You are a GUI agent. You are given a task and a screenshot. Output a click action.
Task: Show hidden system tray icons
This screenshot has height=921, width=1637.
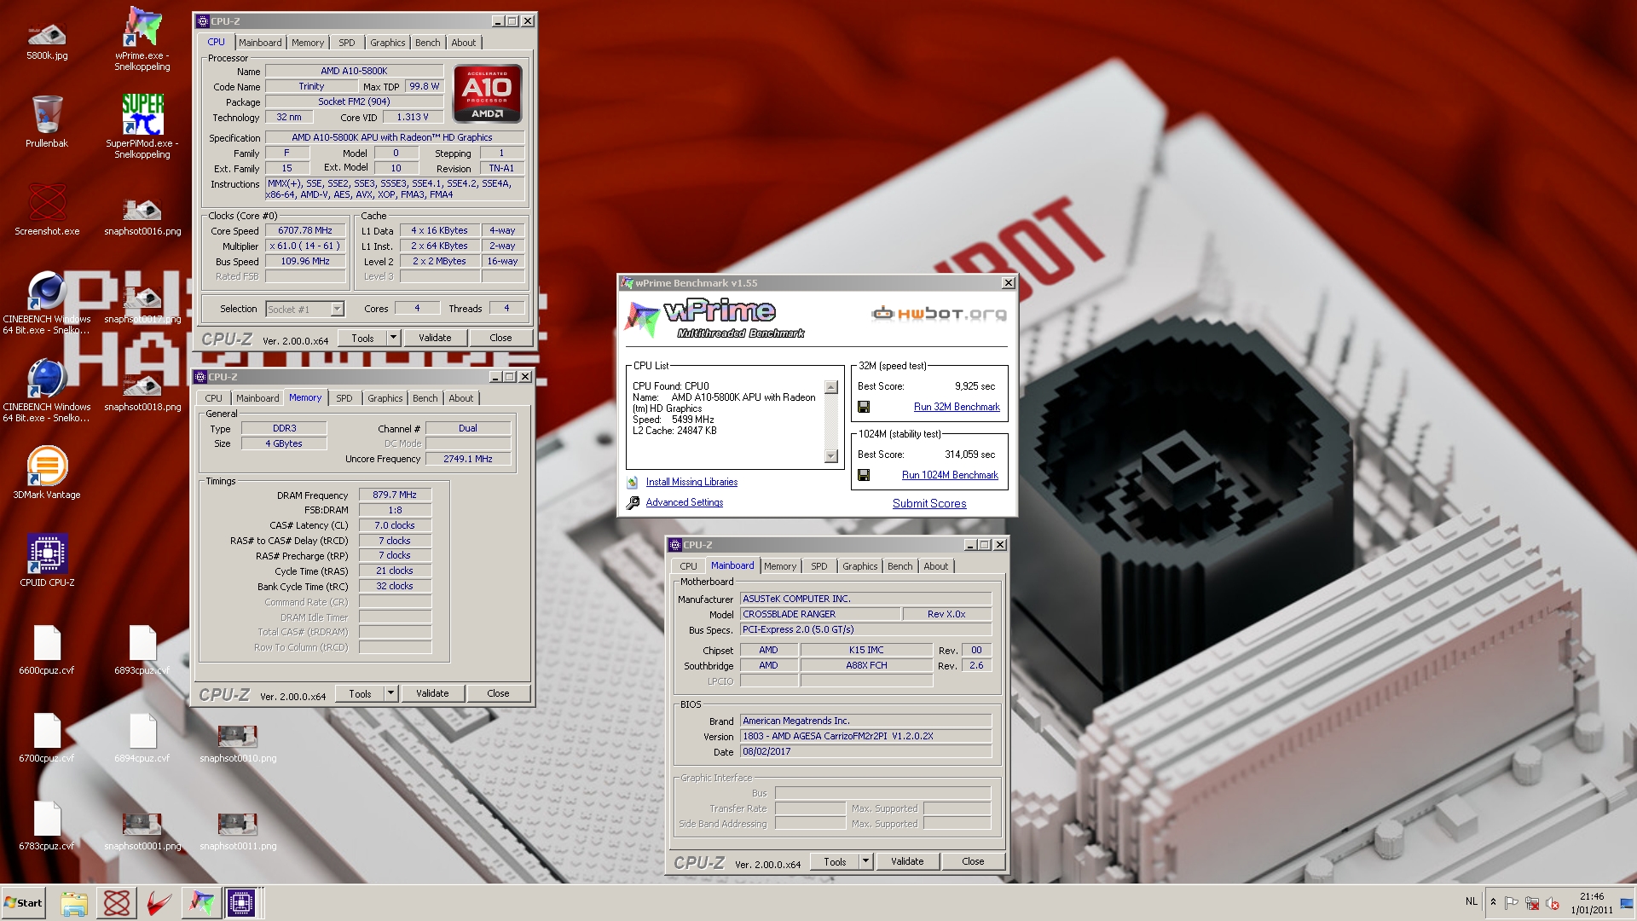tap(1493, 902)
